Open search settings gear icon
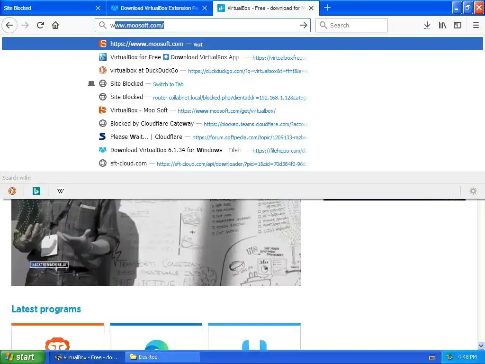 coord(473,191)
